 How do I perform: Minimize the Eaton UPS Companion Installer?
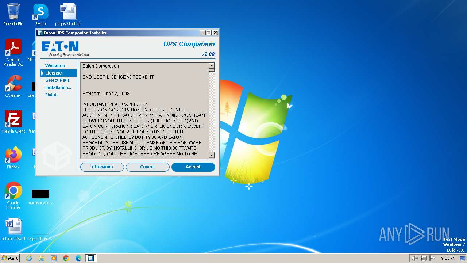pos(202,33)
